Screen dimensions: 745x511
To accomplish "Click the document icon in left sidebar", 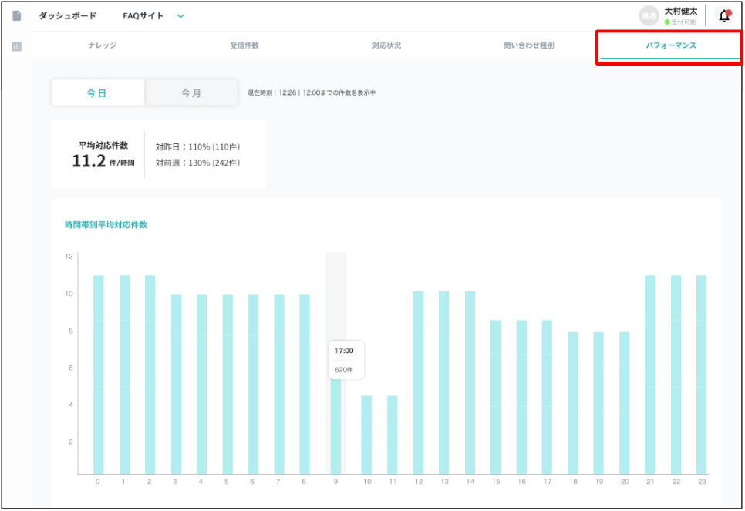I will tap(17, 16).
